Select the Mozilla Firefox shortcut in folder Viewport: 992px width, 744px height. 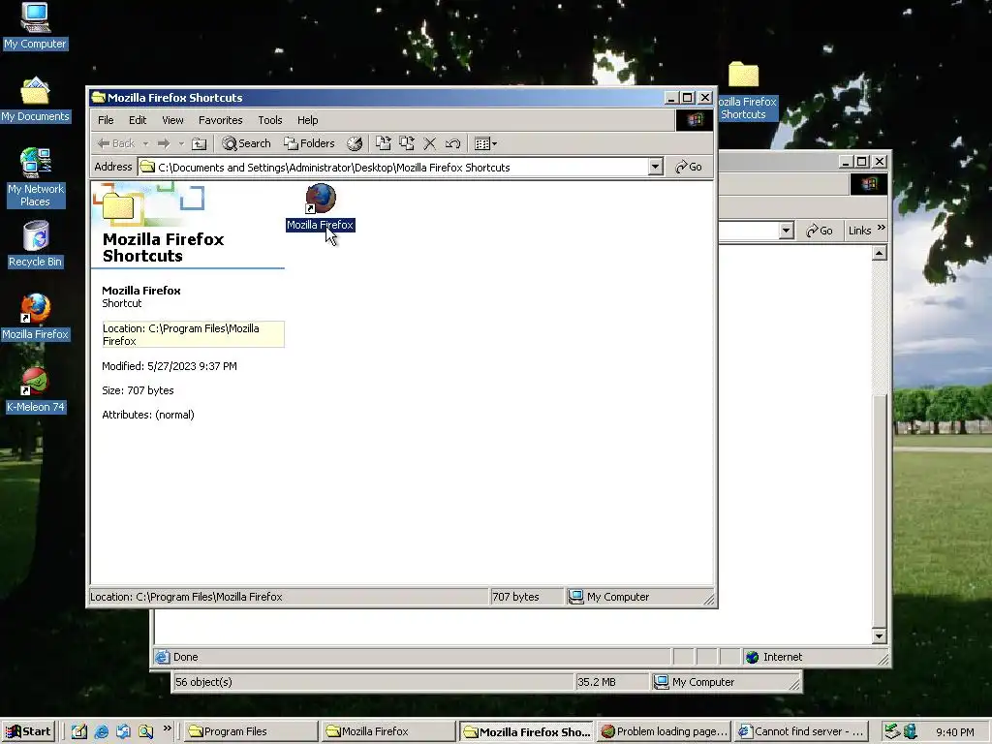(321, 207)
